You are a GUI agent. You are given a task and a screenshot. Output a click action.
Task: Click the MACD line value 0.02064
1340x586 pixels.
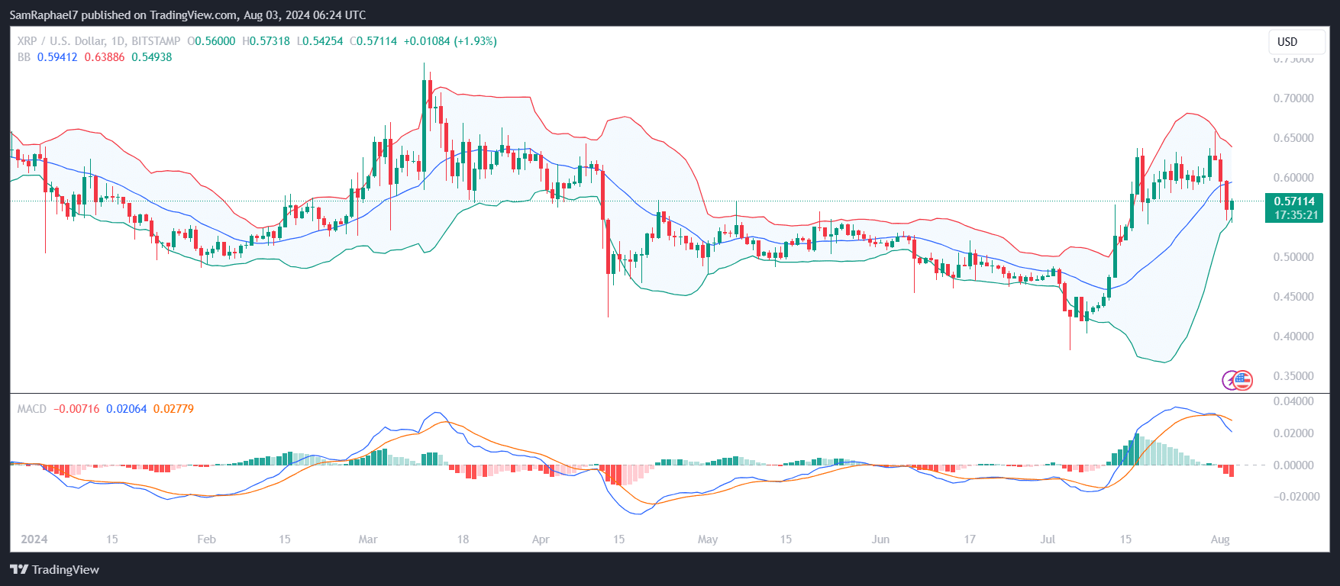tap(126, 409)
